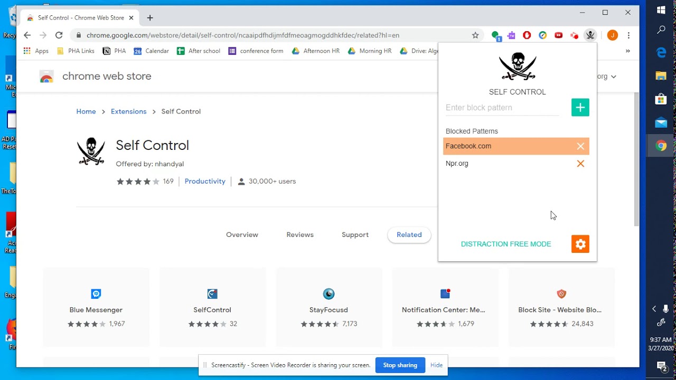The width and height of the screenshot is (676, 380).
Task: Activate DISTRACTION FREE MODE
Action: 506,244
